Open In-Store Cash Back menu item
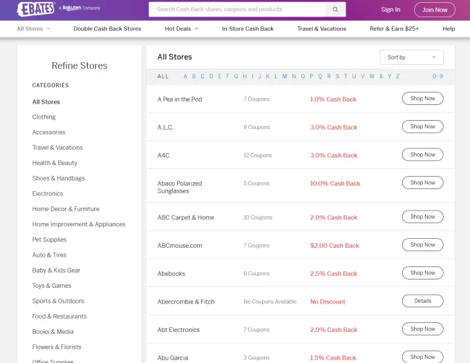 pyautogui.click(x=247, y=29)
